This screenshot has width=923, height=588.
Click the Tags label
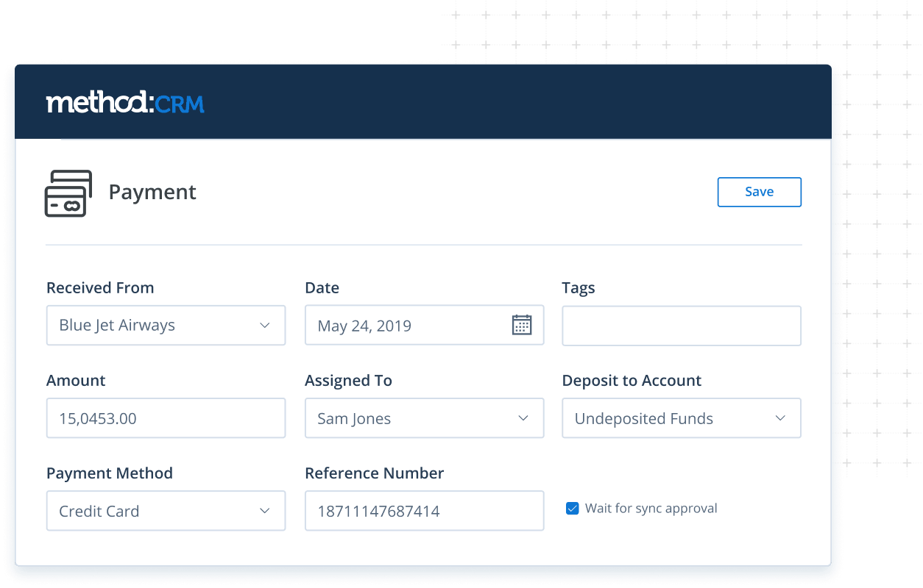pos(579,288)
